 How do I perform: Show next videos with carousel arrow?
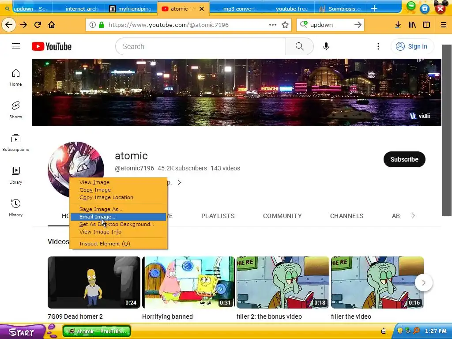point(423,282)
